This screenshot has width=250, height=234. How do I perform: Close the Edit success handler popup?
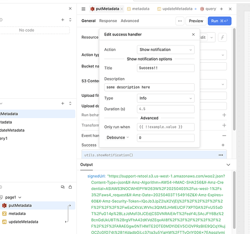coord(193,34)
